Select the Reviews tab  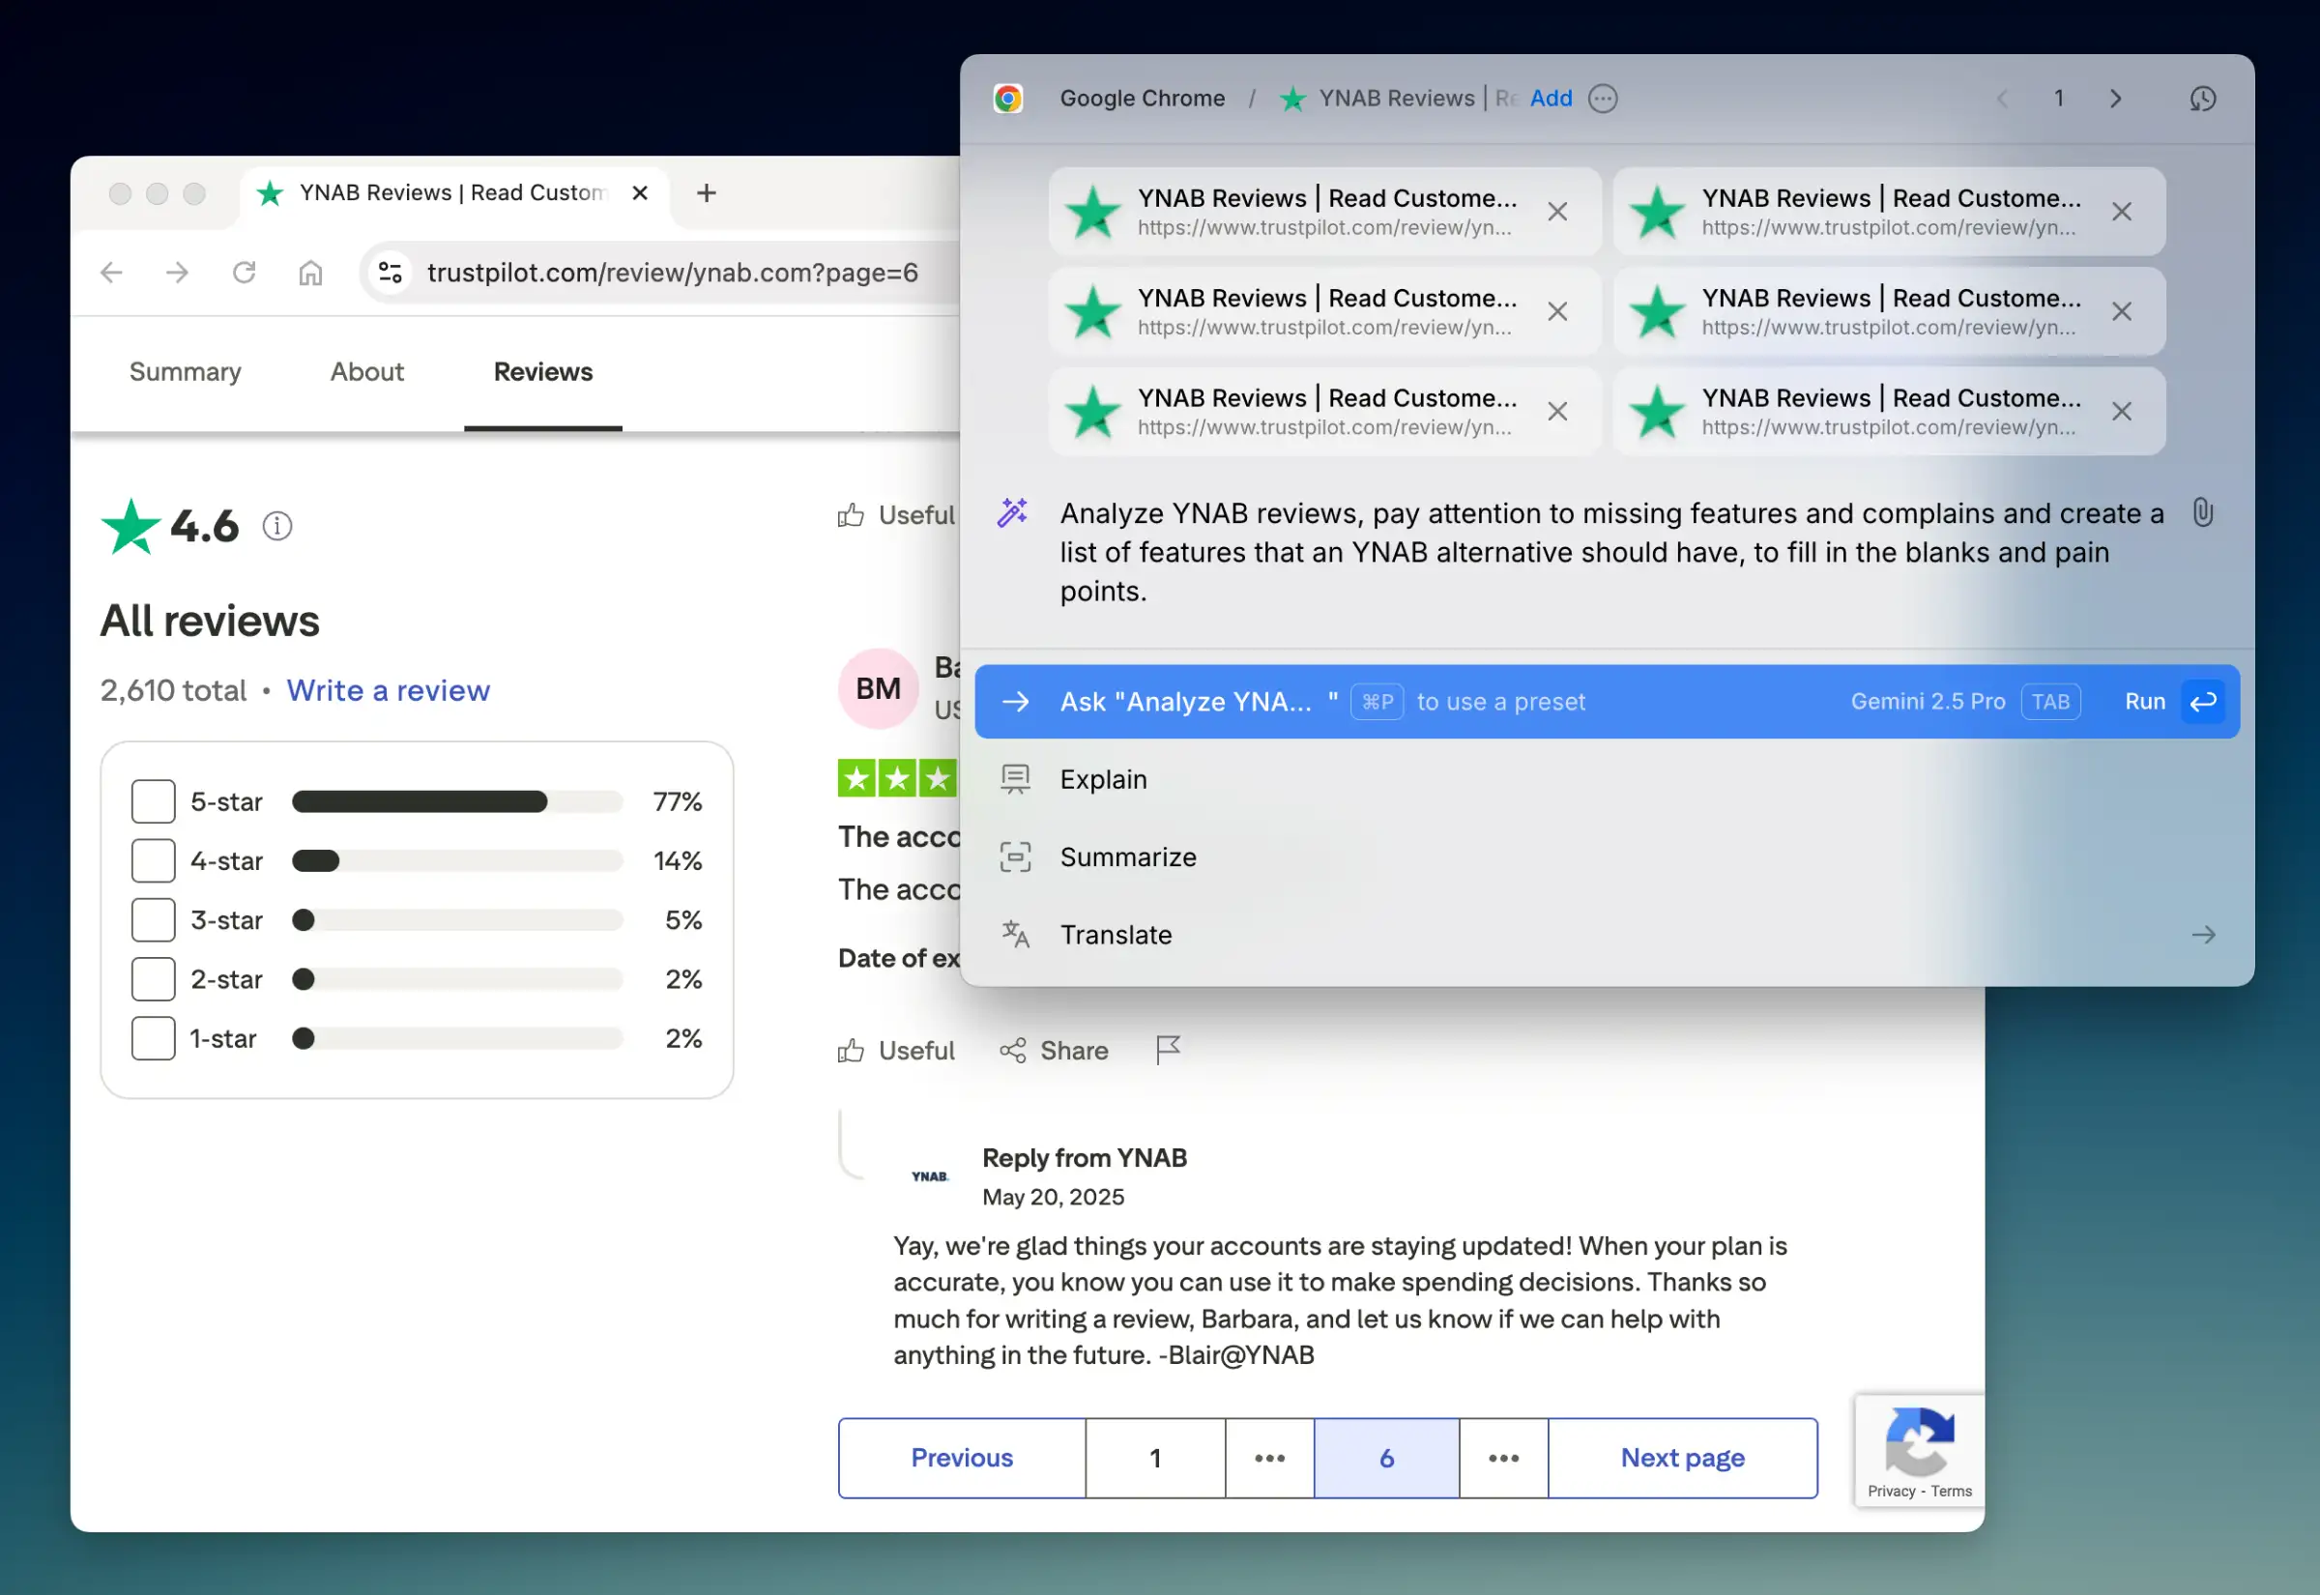coord(542,372)
